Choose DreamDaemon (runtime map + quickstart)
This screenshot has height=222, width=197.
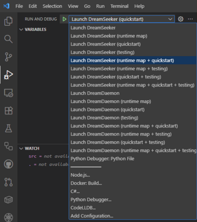[x=133, y=126]
